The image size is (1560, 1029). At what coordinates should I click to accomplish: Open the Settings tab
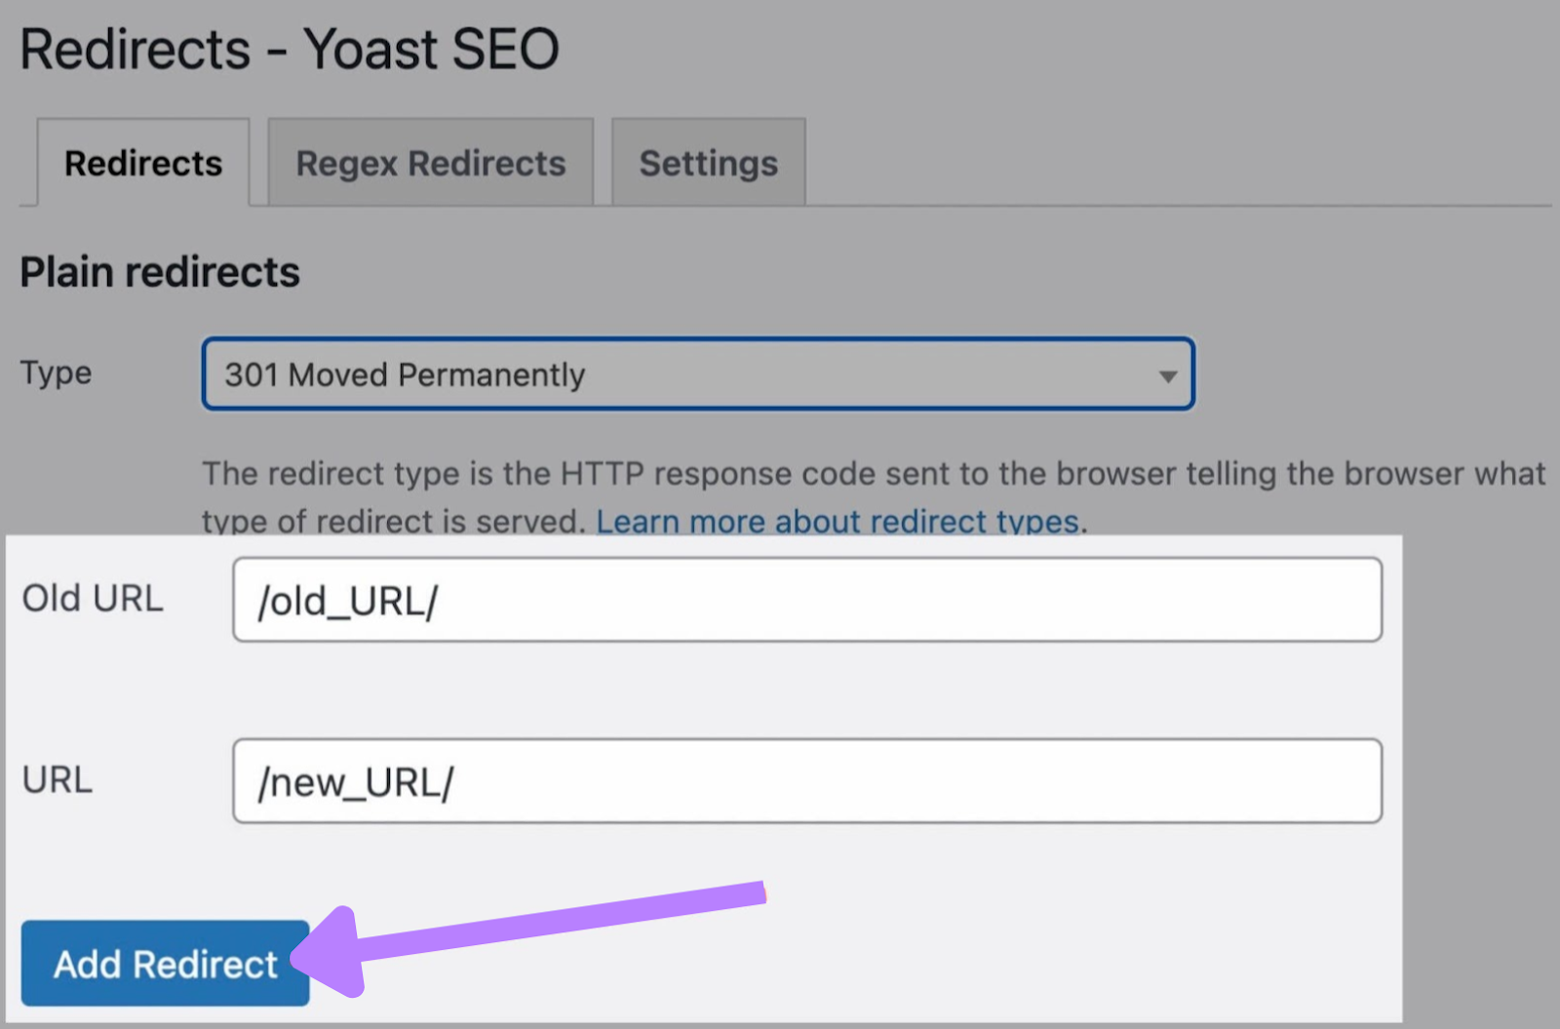[708, 162]
